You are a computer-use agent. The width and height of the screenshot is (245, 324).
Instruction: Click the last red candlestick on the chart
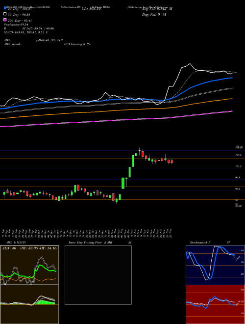tap(172, 162)
